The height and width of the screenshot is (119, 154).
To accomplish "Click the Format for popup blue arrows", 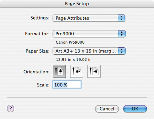I will tap(122, 34).
